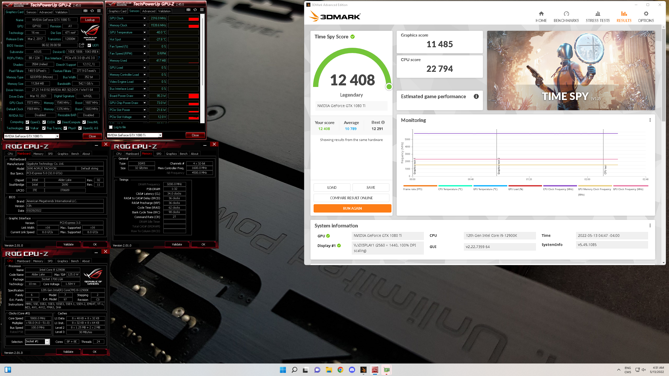Open File Explorer from the taskbar
Viewport: 669px width, 376px height.
pyautogui.click(x=329, y=370)
